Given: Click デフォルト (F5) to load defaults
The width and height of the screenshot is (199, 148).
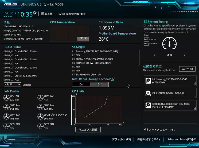Looking at the screenshot, I should click(121, 139).
